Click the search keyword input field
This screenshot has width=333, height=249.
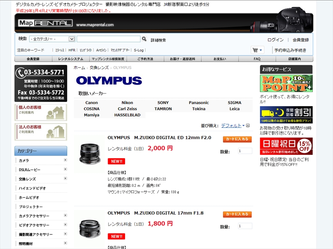(108, 39)
